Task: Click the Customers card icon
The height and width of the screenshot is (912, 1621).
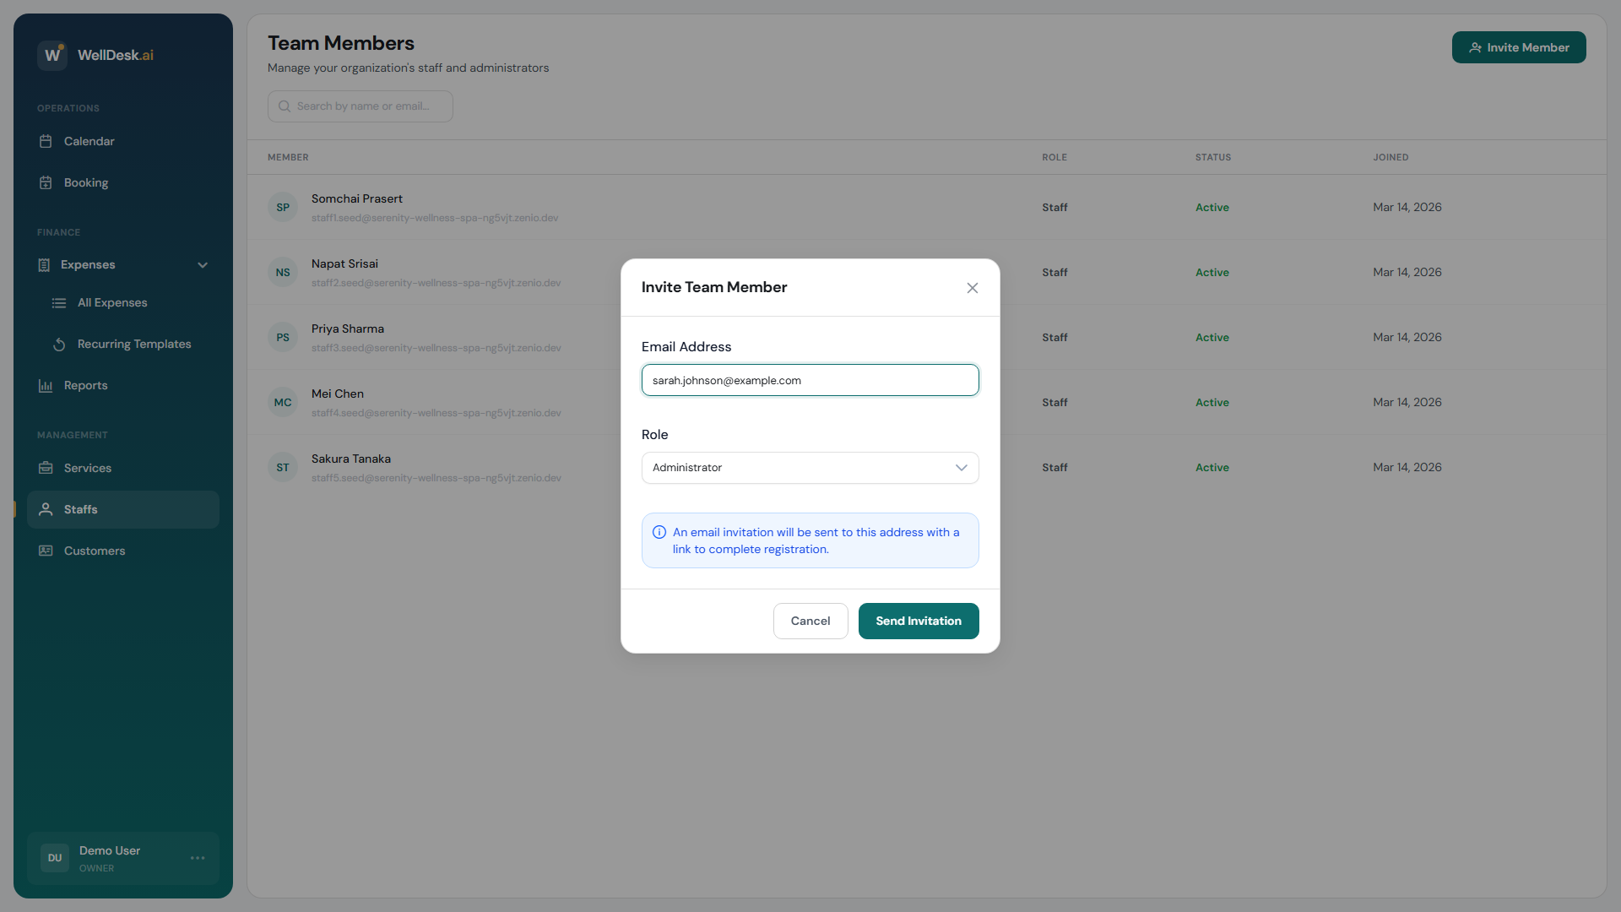Action: pyautogui.click(x=46, y=551)
